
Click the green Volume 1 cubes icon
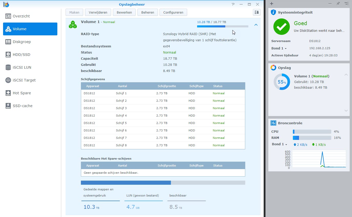[73, 25]
